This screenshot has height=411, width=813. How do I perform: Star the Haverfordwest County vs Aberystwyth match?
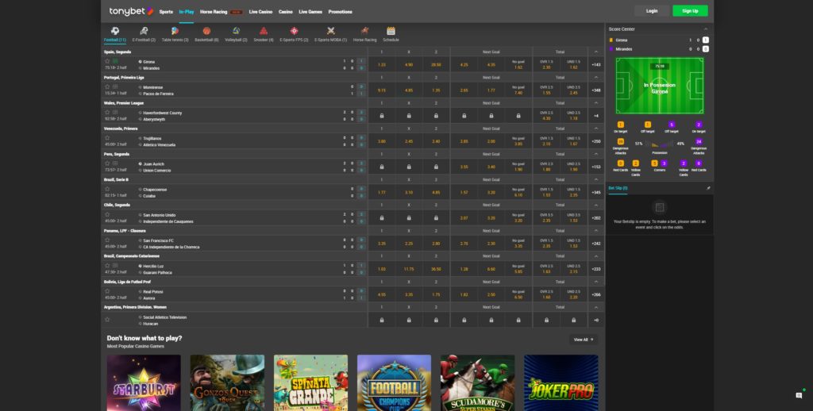(107, 112)
